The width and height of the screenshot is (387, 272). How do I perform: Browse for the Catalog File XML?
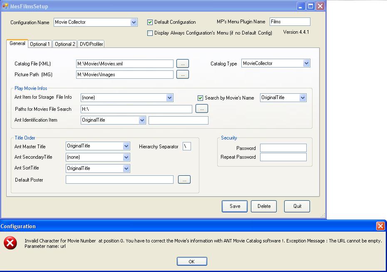pyautogui.click(x=183, y=64)
